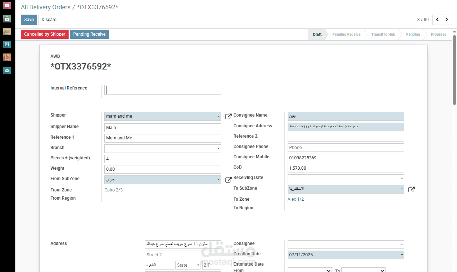Open external link for To SubZone
Image resolution: width=457 pixels, height=272 pixels.
coord(412,189)
